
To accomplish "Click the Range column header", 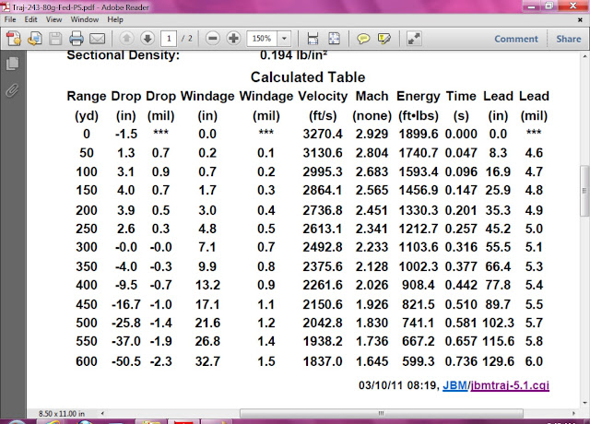I will click(x=87, y=96).
